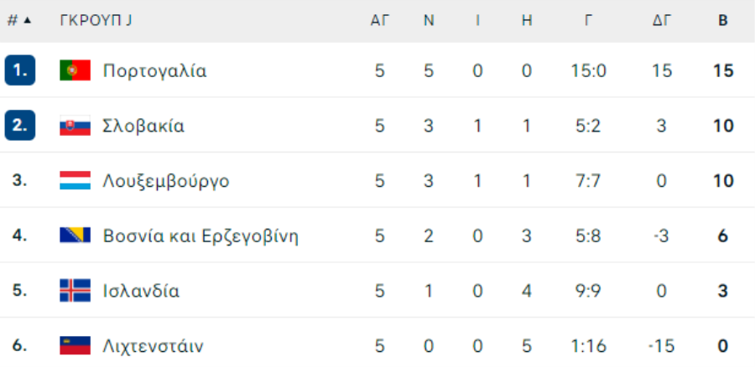Open the Σλοβακία team link
This screenshot has width=755, height=367.
click(x=143, y=126)
